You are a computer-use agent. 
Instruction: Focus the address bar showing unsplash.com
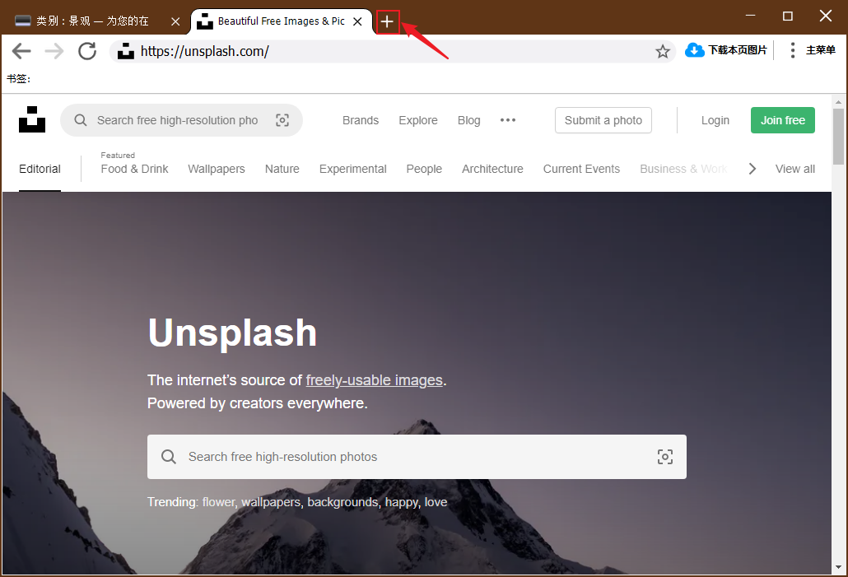[392, 51]
